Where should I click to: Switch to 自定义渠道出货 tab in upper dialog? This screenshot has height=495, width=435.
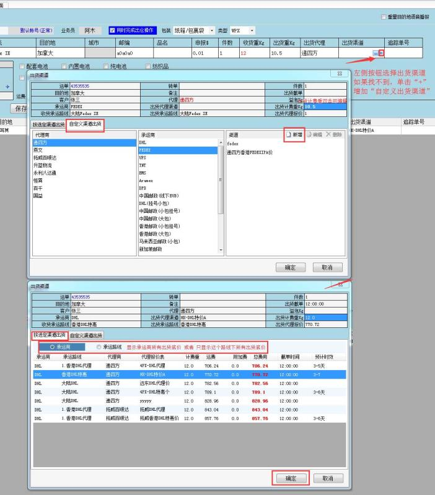86,124
